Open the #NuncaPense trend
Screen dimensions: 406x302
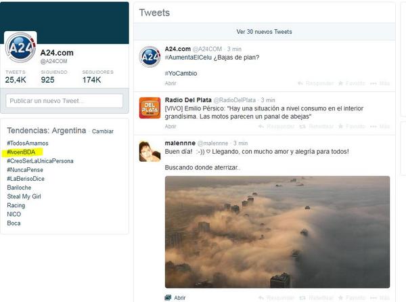(x=25, y=170)
